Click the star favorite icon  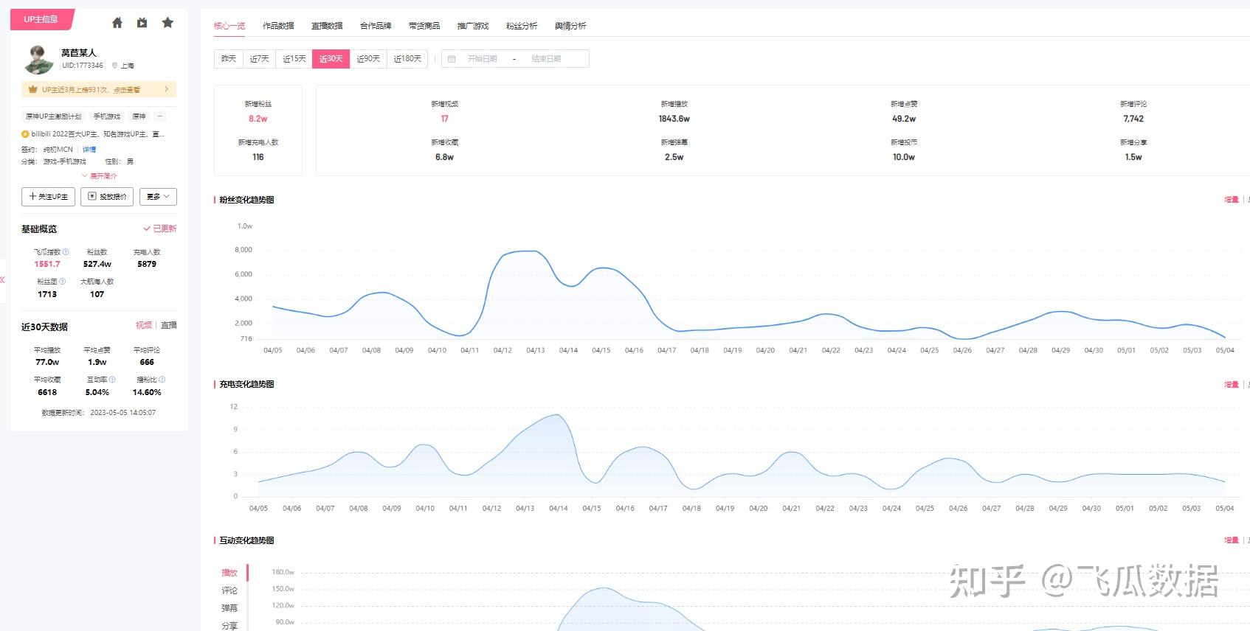(x=168, y=23)
